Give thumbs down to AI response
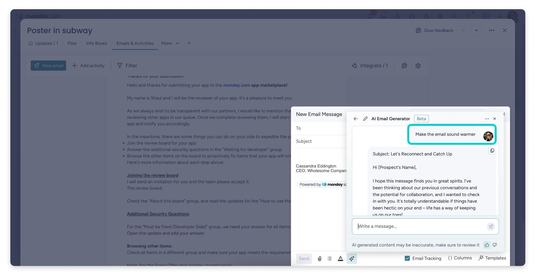The width and height of the screenshot is (536, 275). (495, 245)
